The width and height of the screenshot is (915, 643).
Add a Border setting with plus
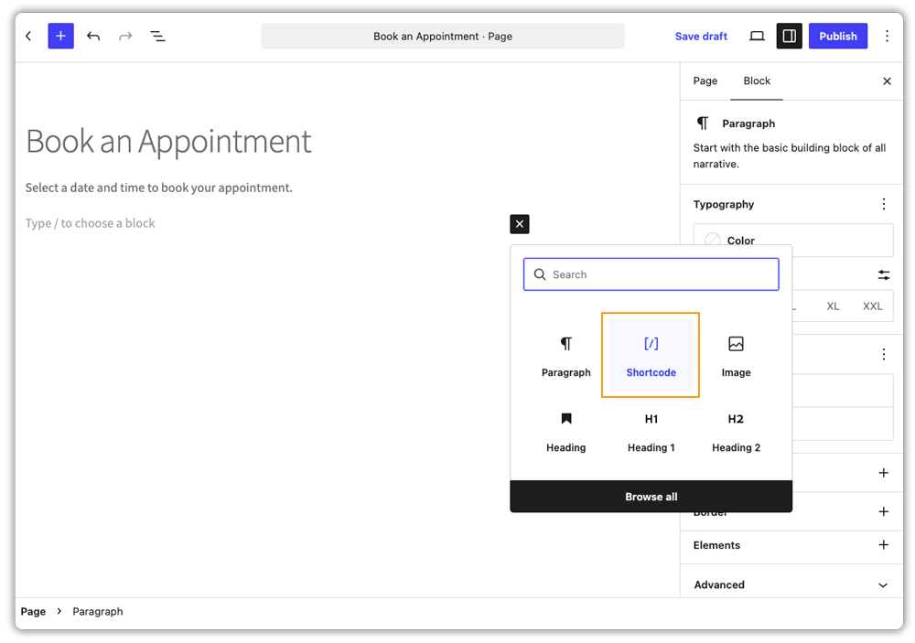coord(884,511)
